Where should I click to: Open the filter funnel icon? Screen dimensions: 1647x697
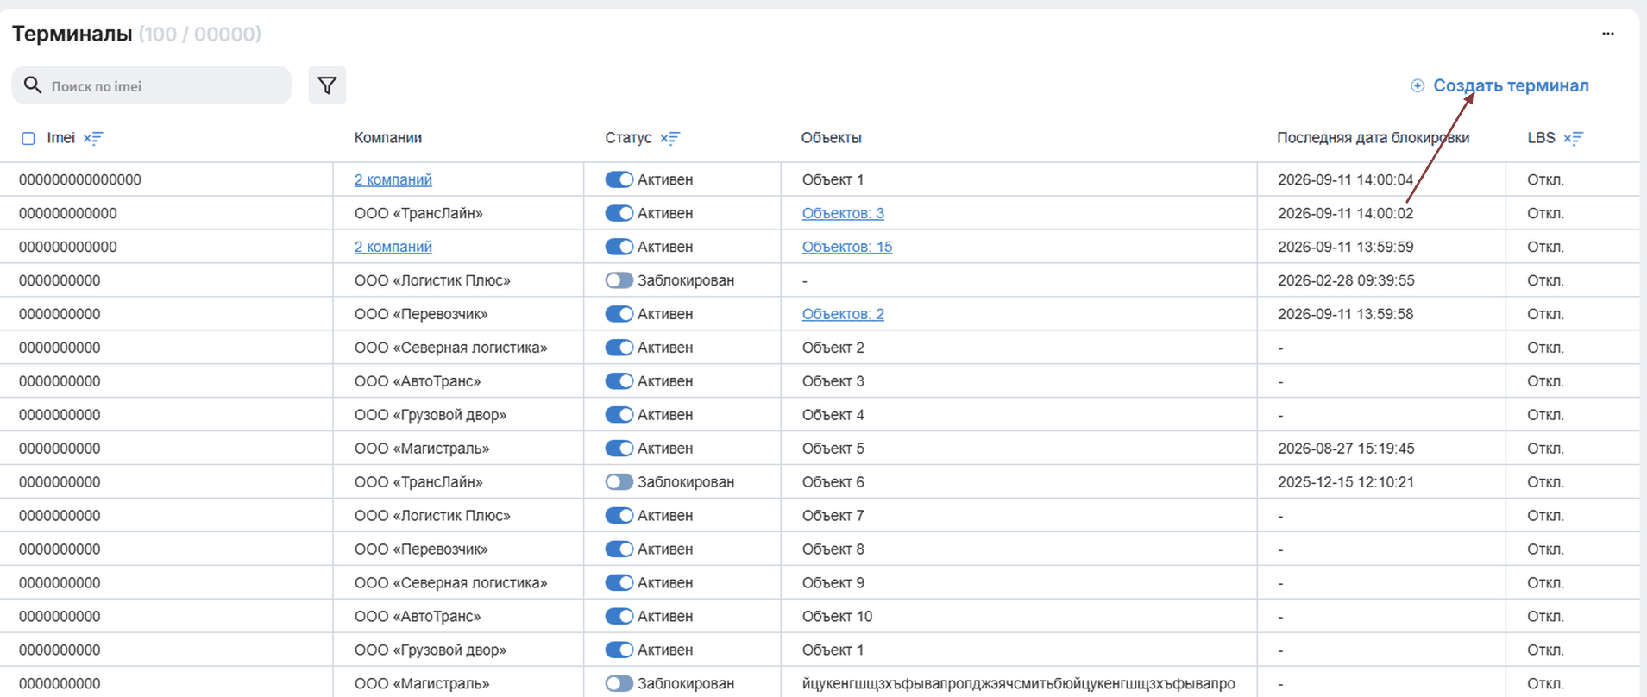coord(327,85)
